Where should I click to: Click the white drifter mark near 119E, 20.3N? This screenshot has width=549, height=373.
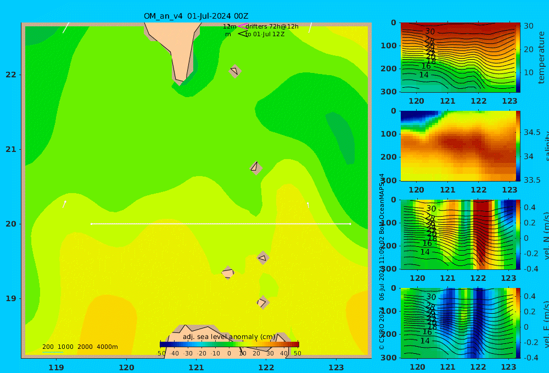64,204
